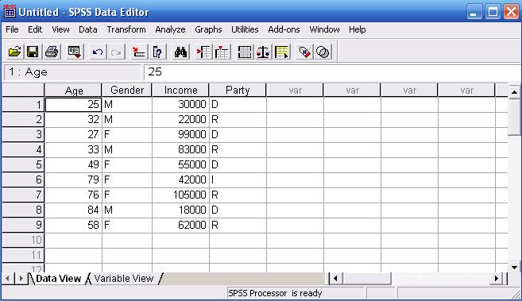Image resolution: width=522 pixels, height=301 pixels.
Task: Open the Analyze menu
Action: [x=170, y=29]
